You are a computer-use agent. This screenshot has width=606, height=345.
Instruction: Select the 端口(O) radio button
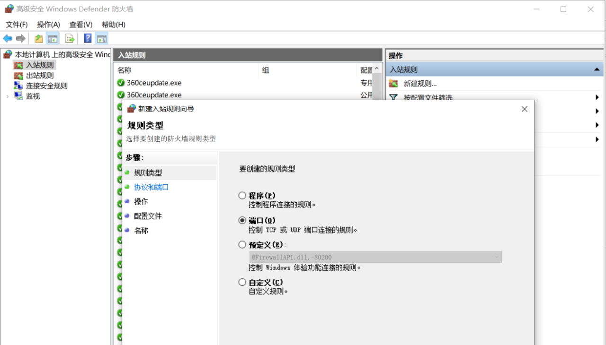click(x=242, y=220)
